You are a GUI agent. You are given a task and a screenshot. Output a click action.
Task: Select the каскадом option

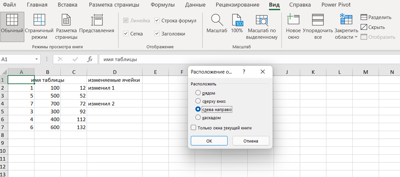tap(198, 117)
